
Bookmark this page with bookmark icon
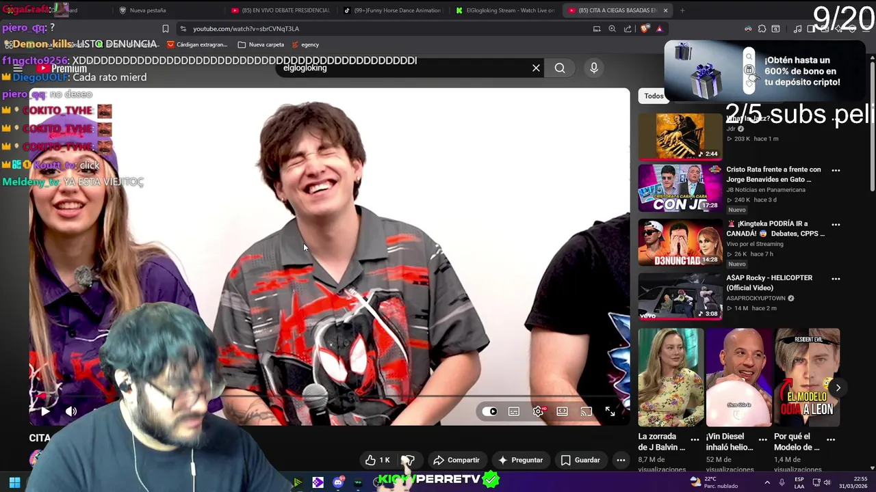coord(166,29)
